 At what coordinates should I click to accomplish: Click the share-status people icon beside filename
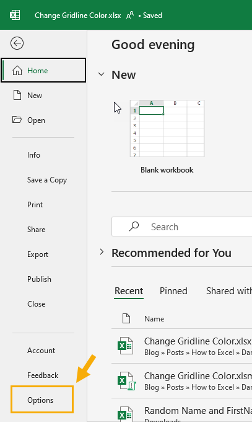(x=130, y=15)
